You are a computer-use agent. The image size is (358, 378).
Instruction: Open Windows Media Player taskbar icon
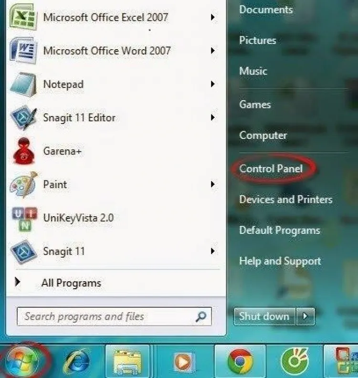tap(184, 362)
